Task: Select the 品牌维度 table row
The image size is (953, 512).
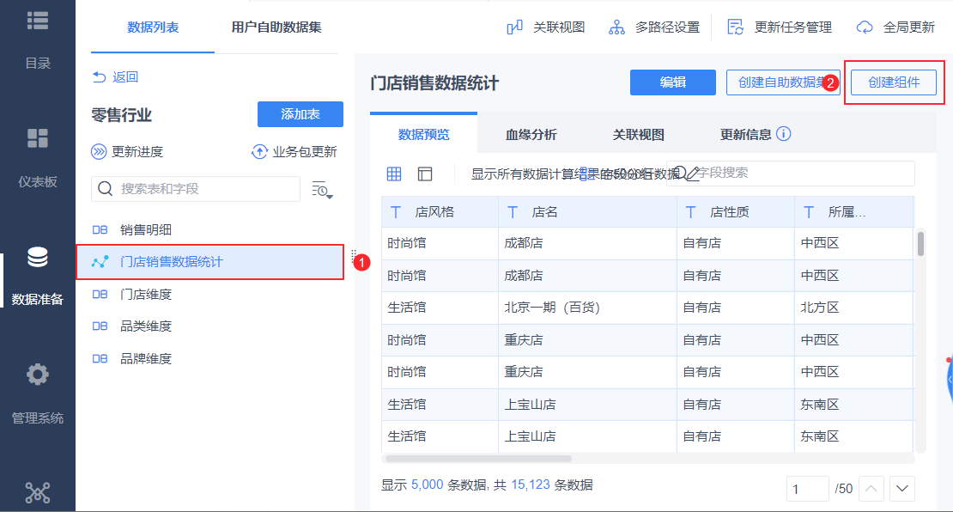Action: (209, 359)
